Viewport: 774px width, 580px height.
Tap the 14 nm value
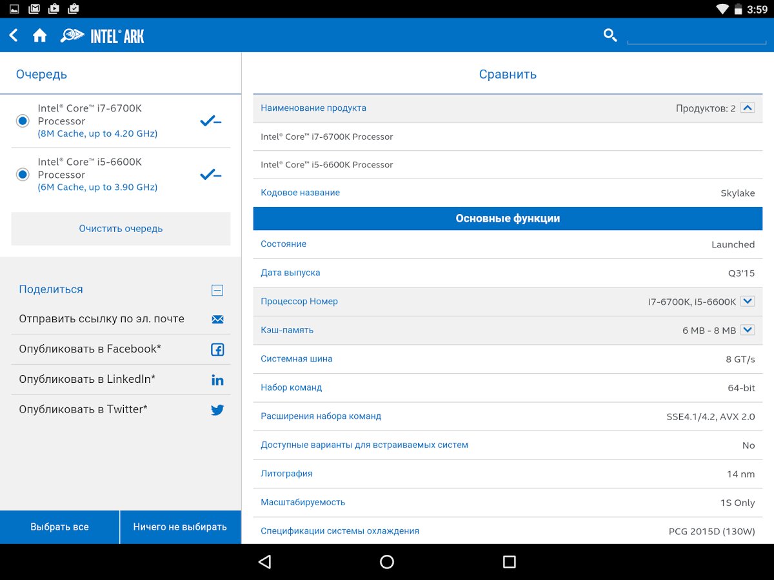pos(740,474)
